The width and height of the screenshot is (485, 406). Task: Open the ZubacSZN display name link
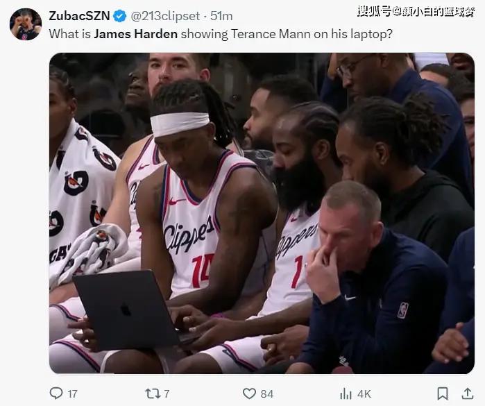coord(79,16)
